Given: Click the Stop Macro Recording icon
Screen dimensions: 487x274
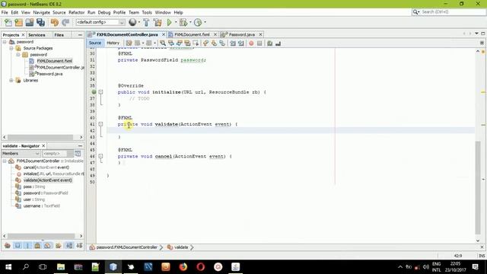Looking at the screenshot, I should [259, 43].
